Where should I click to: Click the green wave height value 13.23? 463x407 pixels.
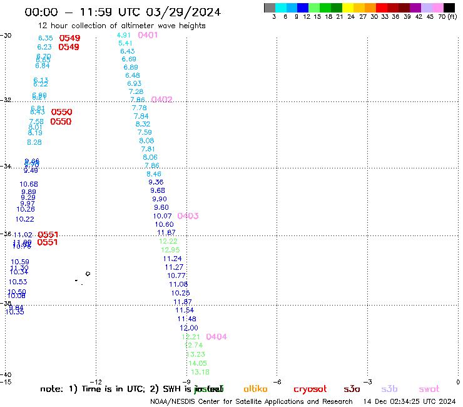coord(196,354)
